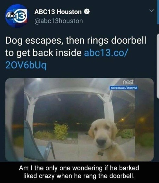Click the scrollbar thumb on the right edge
The image size is (159, 183).
pos(158,66)
